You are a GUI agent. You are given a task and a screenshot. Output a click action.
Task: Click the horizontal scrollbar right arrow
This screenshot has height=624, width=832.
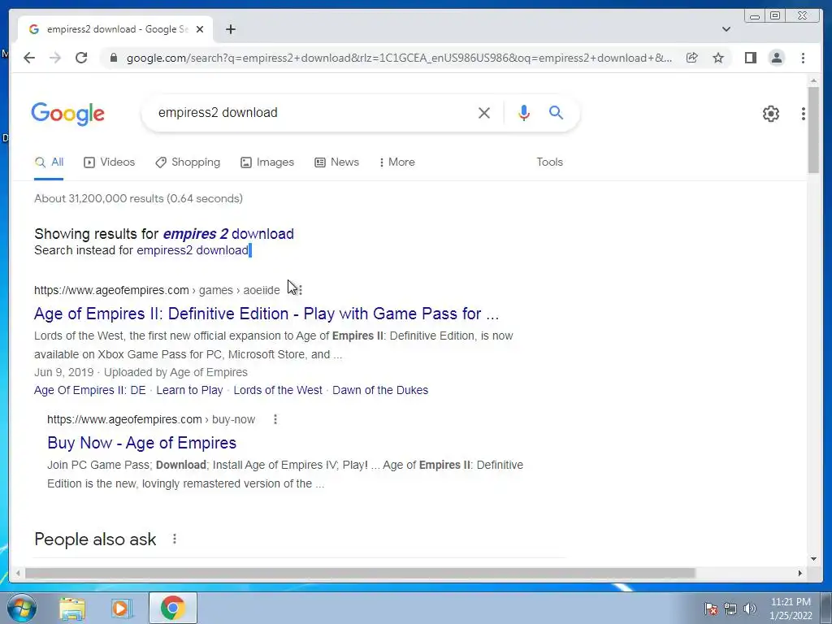click(800, 573)
